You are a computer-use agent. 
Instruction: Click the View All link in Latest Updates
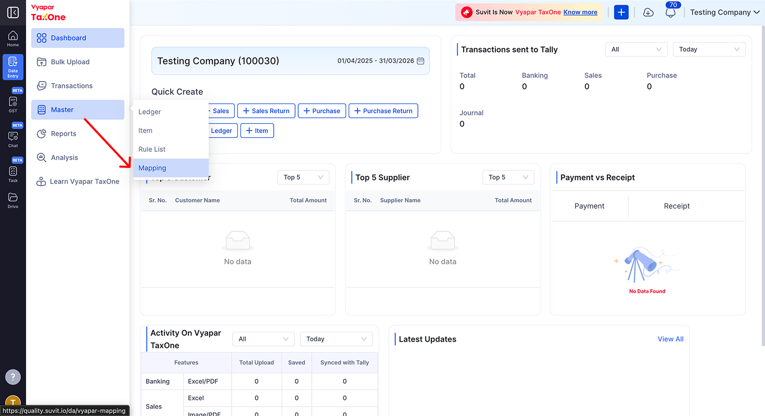click(x=670, y=339)
